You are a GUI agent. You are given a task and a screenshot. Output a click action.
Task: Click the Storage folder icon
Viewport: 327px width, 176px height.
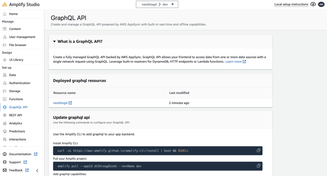[x=4, y=91]
